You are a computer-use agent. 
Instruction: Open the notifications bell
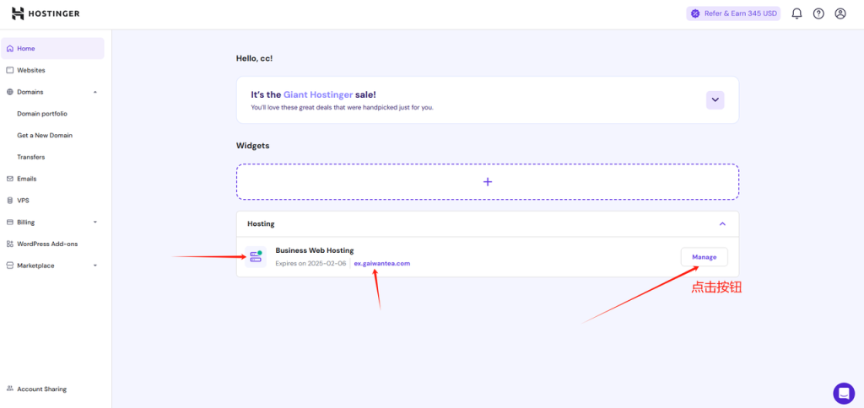796,13
